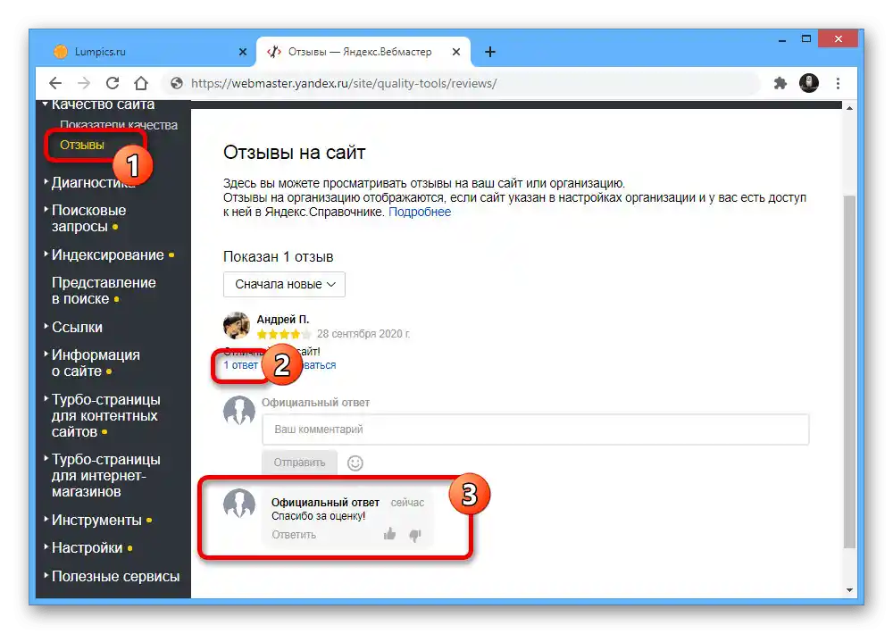The width and height of the screenshot is (893, 634).
Task: Click the Отправить button
Action: [299, 463]
